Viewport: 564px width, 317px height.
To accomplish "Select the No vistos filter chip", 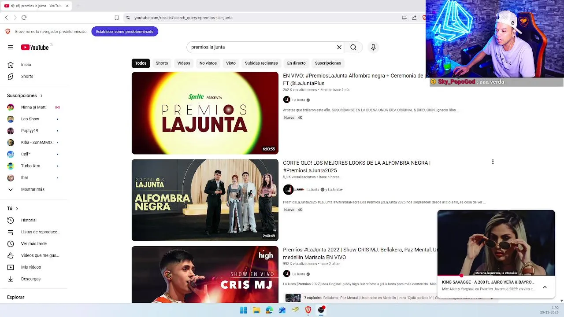I will click(208, 63).
